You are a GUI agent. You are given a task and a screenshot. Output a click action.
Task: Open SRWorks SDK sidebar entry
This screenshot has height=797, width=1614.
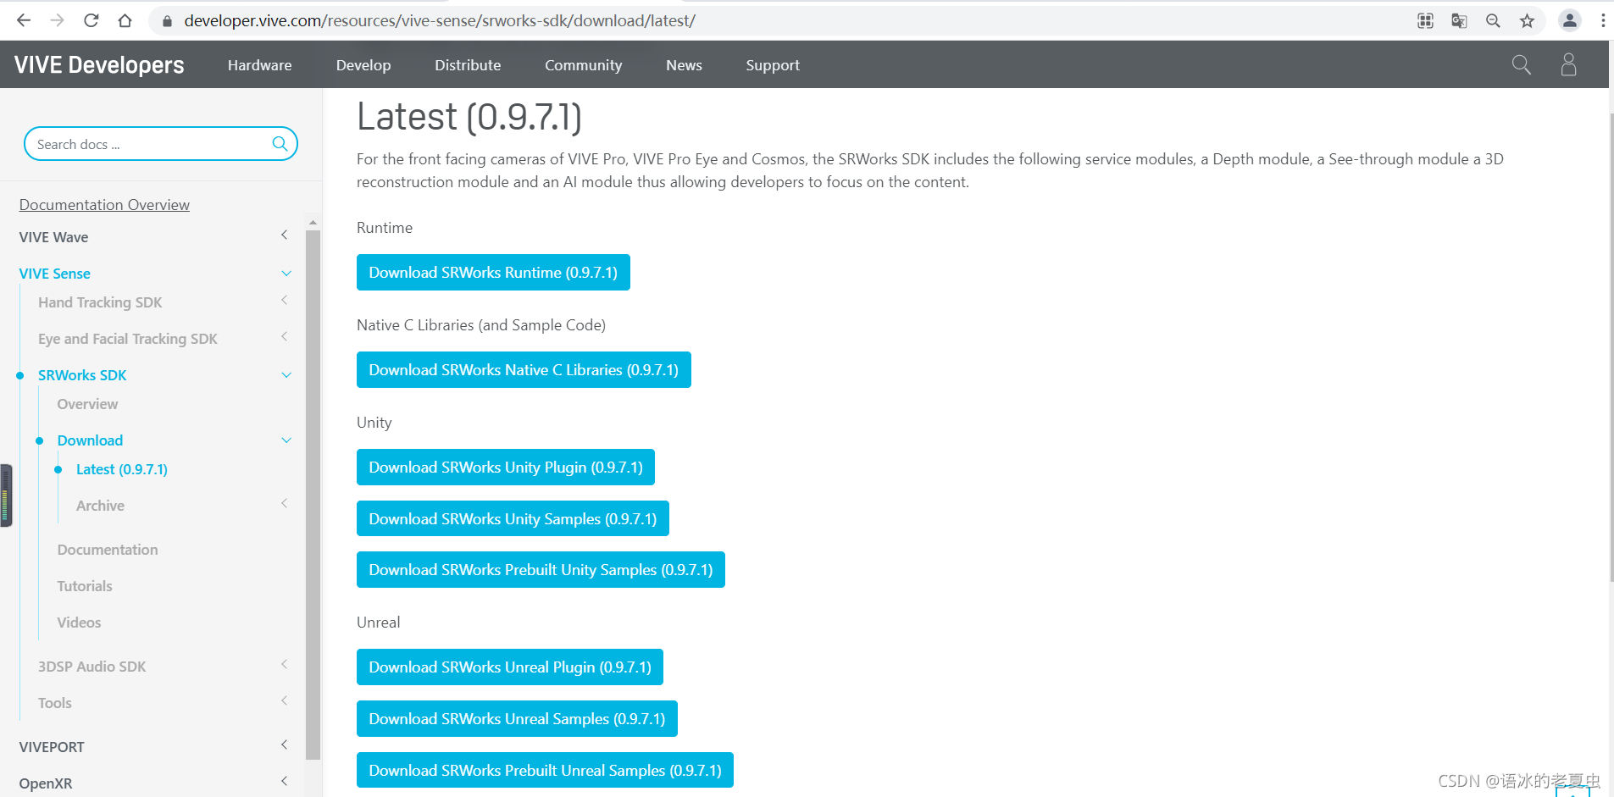[82, 375]
